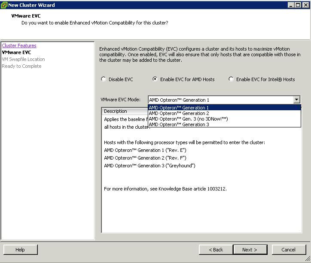This screenshot has width=311, height=263.
Task: Close the wizard with the X button
Action: [306, 5]
